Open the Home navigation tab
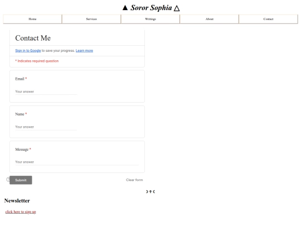 pos(32,19)
